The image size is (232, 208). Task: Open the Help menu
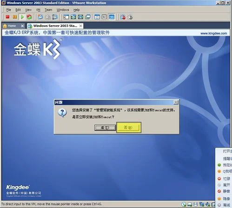click(x=76, y=10)
